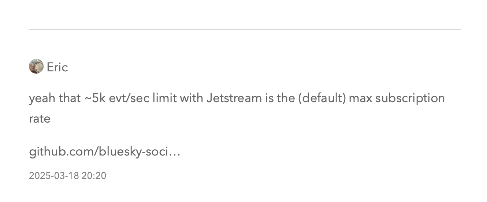Click the "bluesky-soci…" part of the link

tap(140, 151)
